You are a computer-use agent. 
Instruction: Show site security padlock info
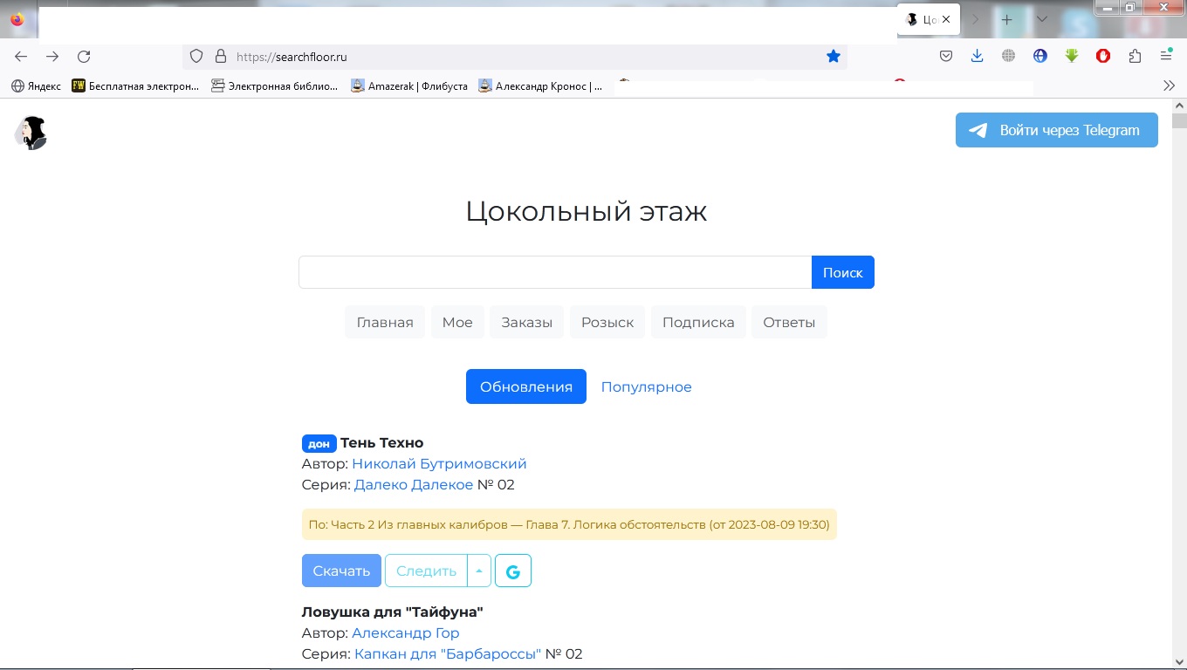pos(220,57)
